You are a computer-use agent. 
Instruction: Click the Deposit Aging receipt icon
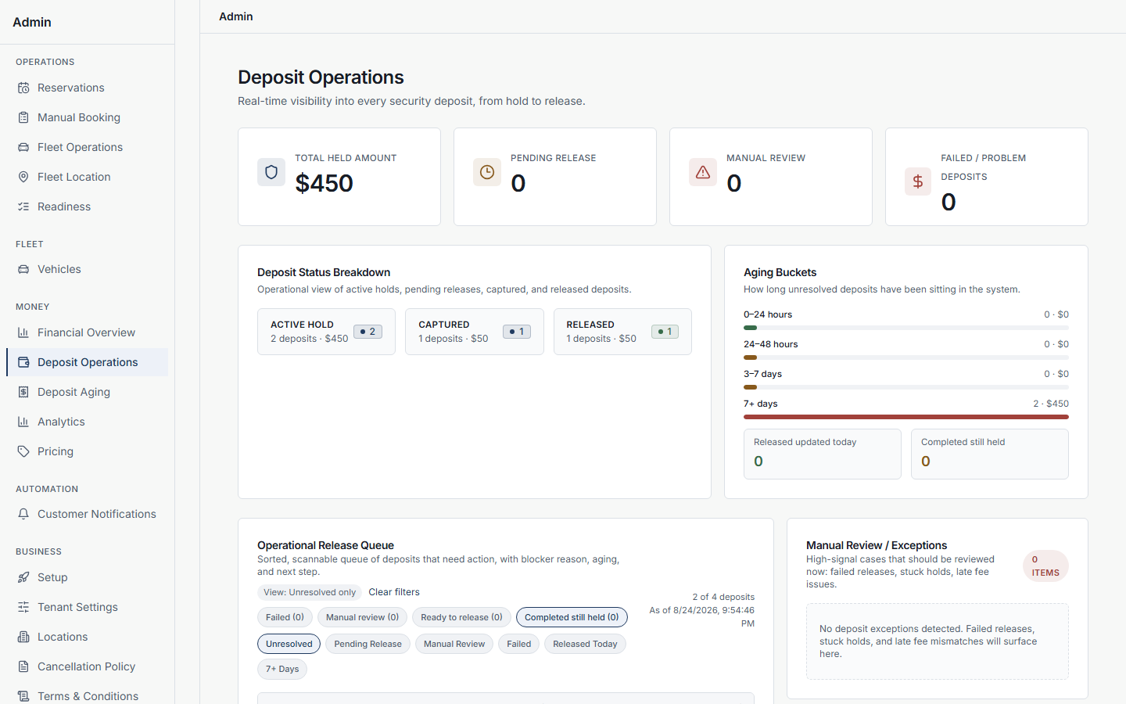click(23, 392)
